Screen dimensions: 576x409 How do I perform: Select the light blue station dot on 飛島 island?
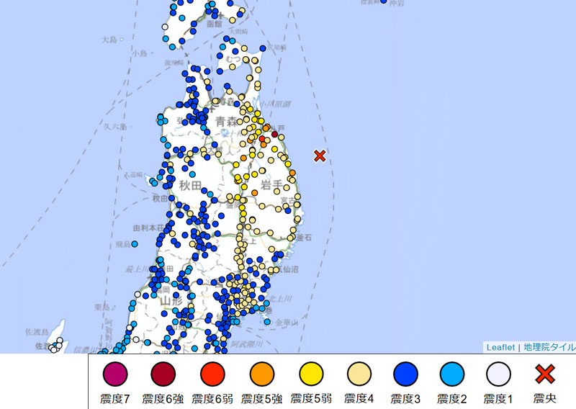click(x=135, y=243)
